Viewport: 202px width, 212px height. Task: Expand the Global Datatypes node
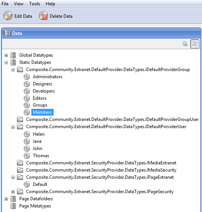(6, 55)
